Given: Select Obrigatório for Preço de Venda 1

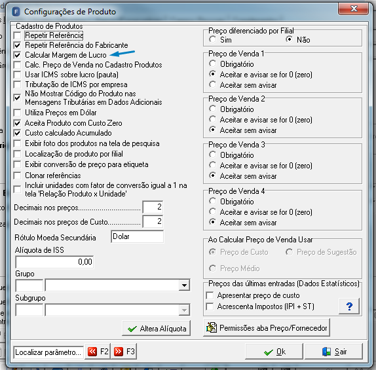Looking at the screenshot, I should [212, 64].
